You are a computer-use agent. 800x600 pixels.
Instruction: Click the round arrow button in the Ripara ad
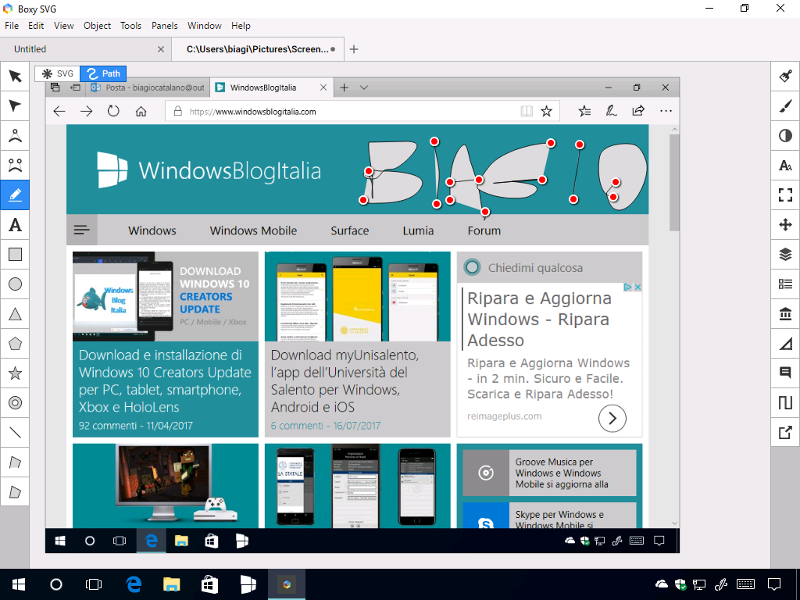[612, 419]
